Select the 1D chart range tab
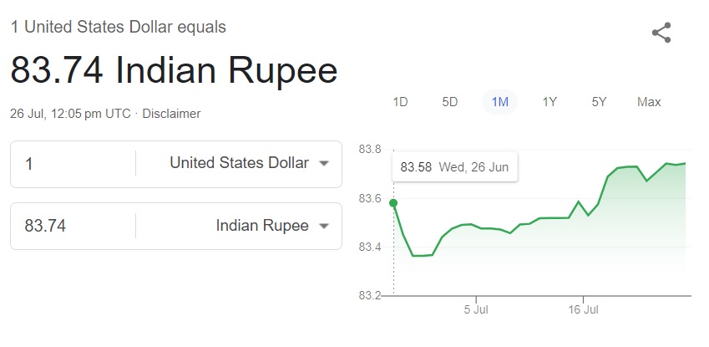The width and height of the screenshot is (709, 347). coord(400,102)
